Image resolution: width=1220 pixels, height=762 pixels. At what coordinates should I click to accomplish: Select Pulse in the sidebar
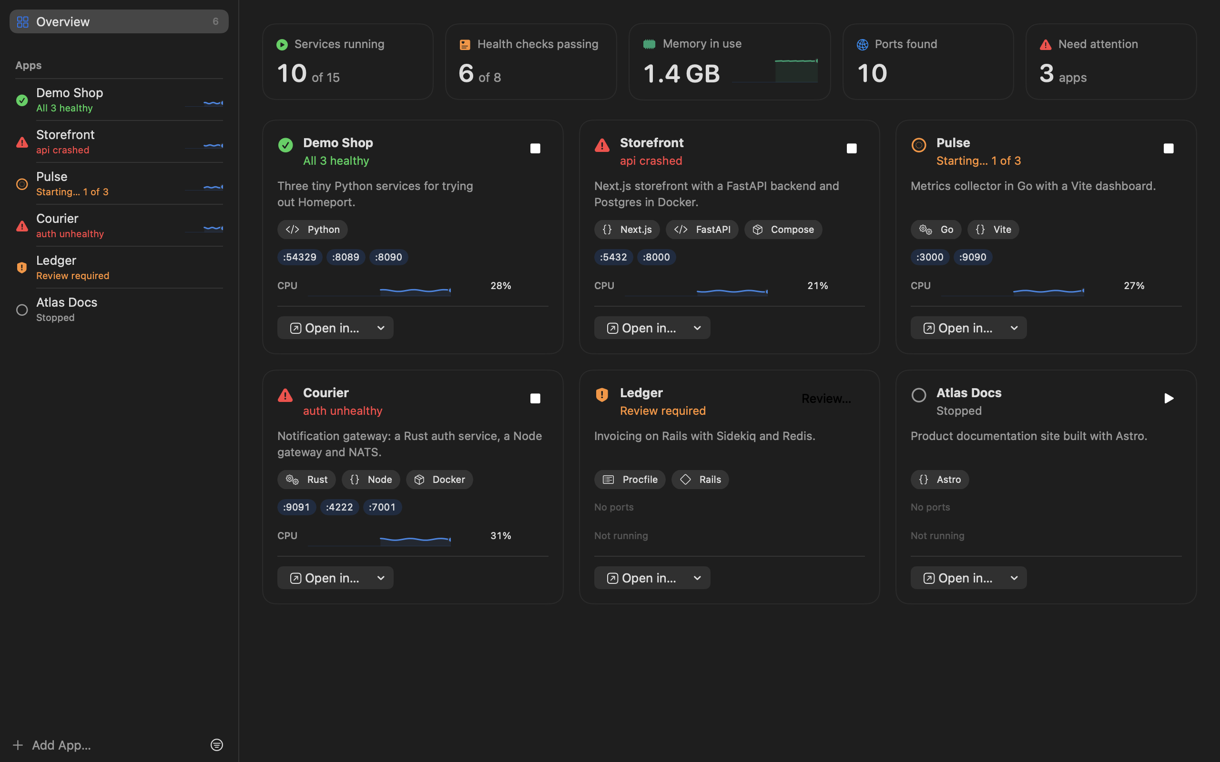tap(119, 183)
